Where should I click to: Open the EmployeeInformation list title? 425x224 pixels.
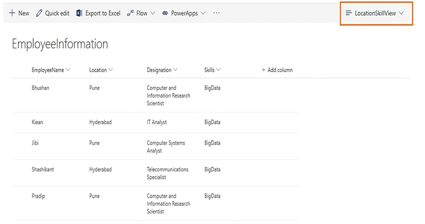[x=60, y=44]
